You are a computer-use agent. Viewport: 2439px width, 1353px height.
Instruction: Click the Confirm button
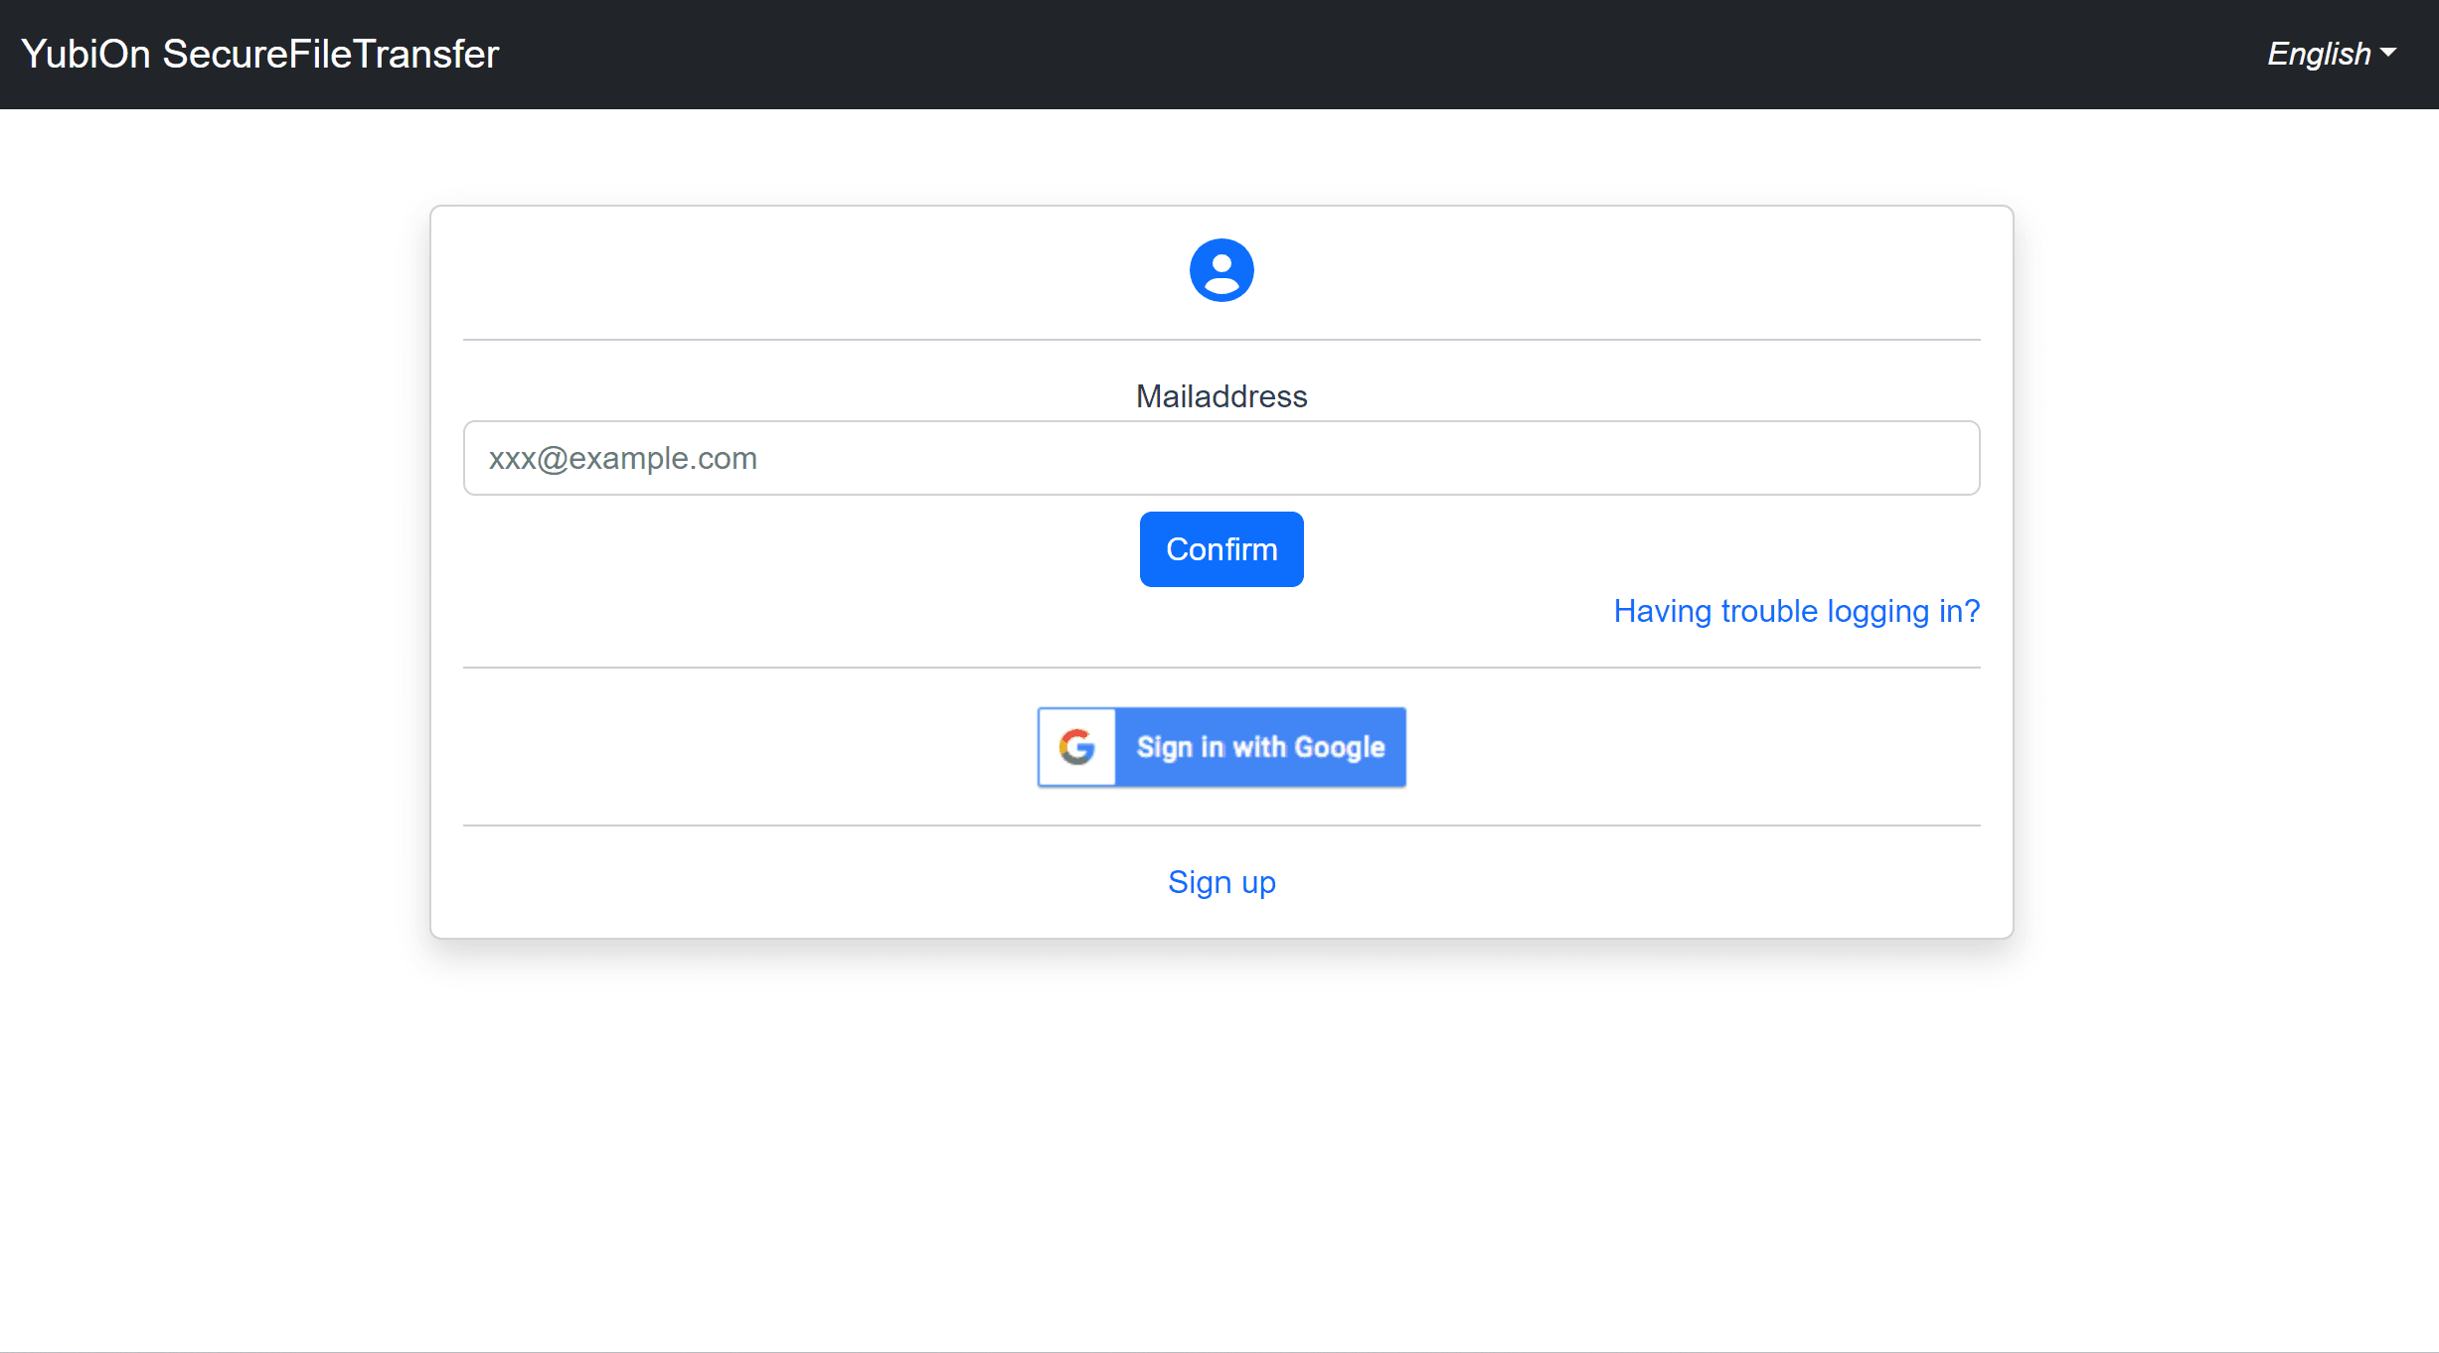[x=1221, y=549]
